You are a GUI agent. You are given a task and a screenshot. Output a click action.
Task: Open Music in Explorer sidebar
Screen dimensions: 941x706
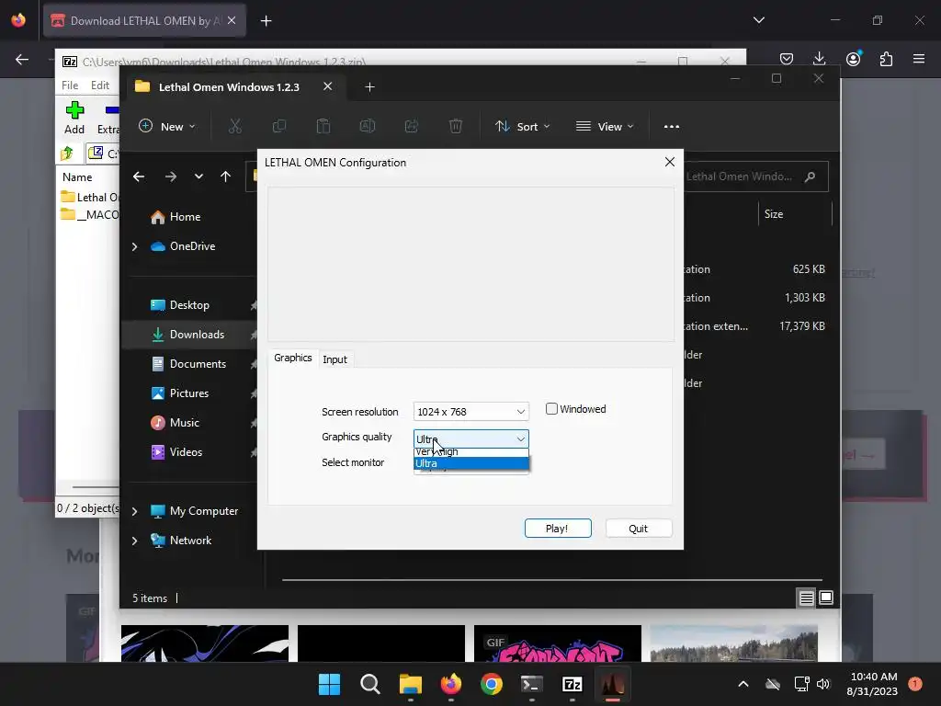point(184,423)
